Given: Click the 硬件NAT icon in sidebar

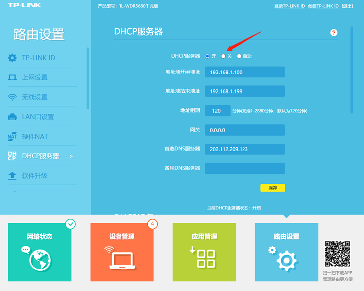Looking at the screenshot, I should 12,137.
